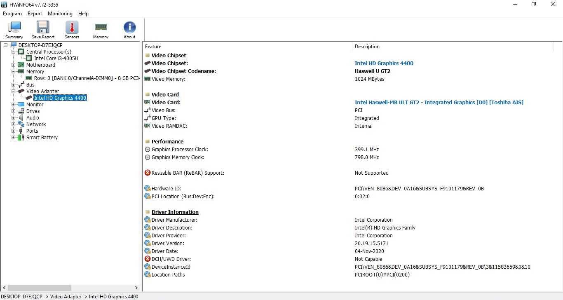Click the folder icon beside Driver Information heading
The image size is (563, 300).
click(148, 212)
